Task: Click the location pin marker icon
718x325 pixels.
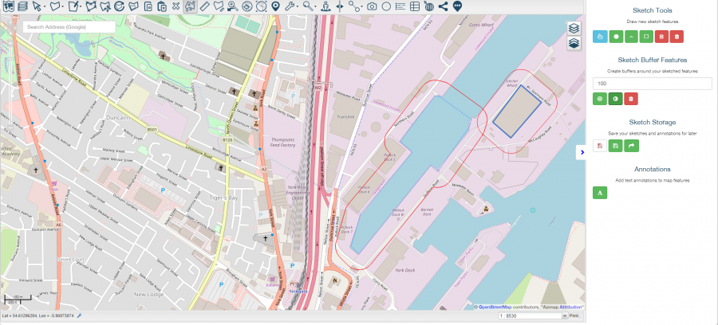Action: (x=275, y=6)
